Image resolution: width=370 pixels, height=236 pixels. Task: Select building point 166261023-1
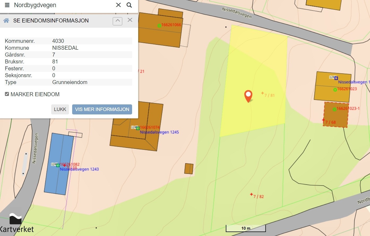334,109
